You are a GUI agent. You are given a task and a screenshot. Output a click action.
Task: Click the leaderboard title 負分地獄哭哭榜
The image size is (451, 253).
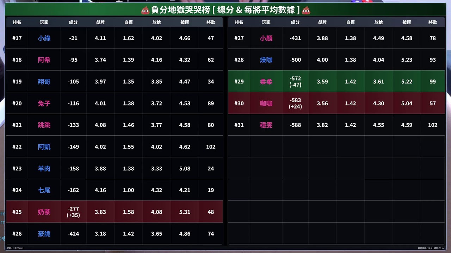point(180,10)
